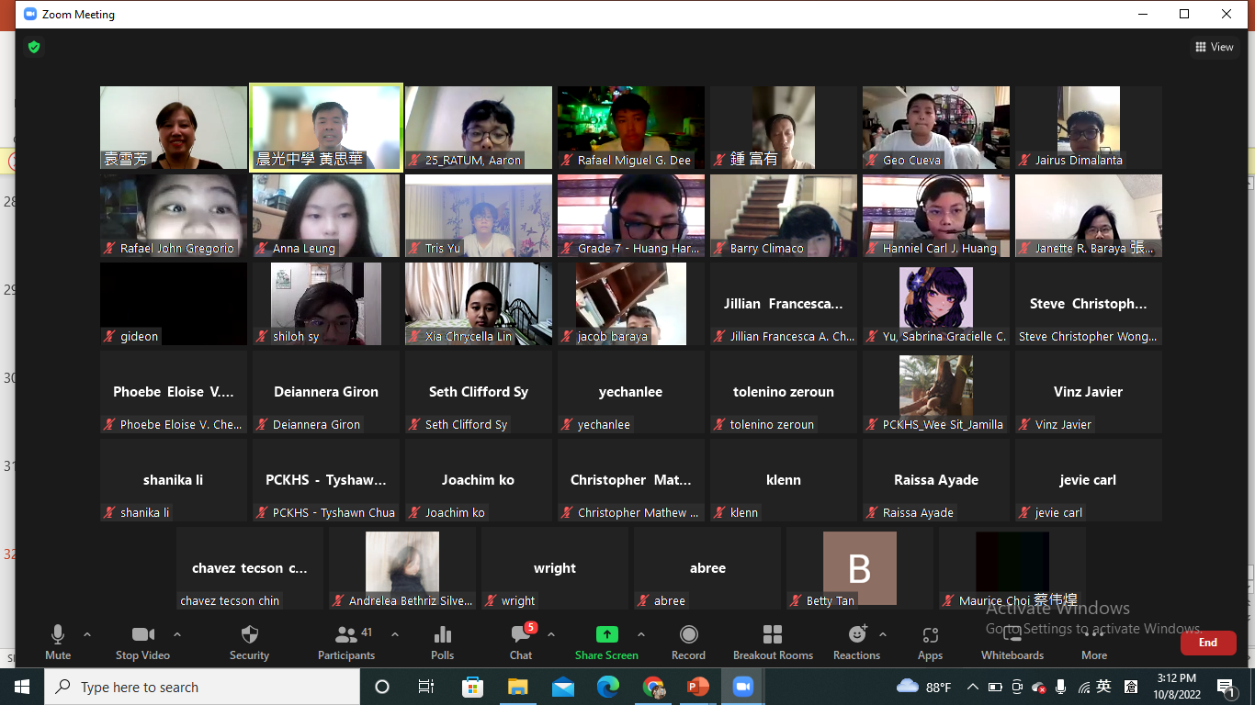The image size is (1255, 705).
Task: Click the red End meeting button
Action: point(1207,643)
